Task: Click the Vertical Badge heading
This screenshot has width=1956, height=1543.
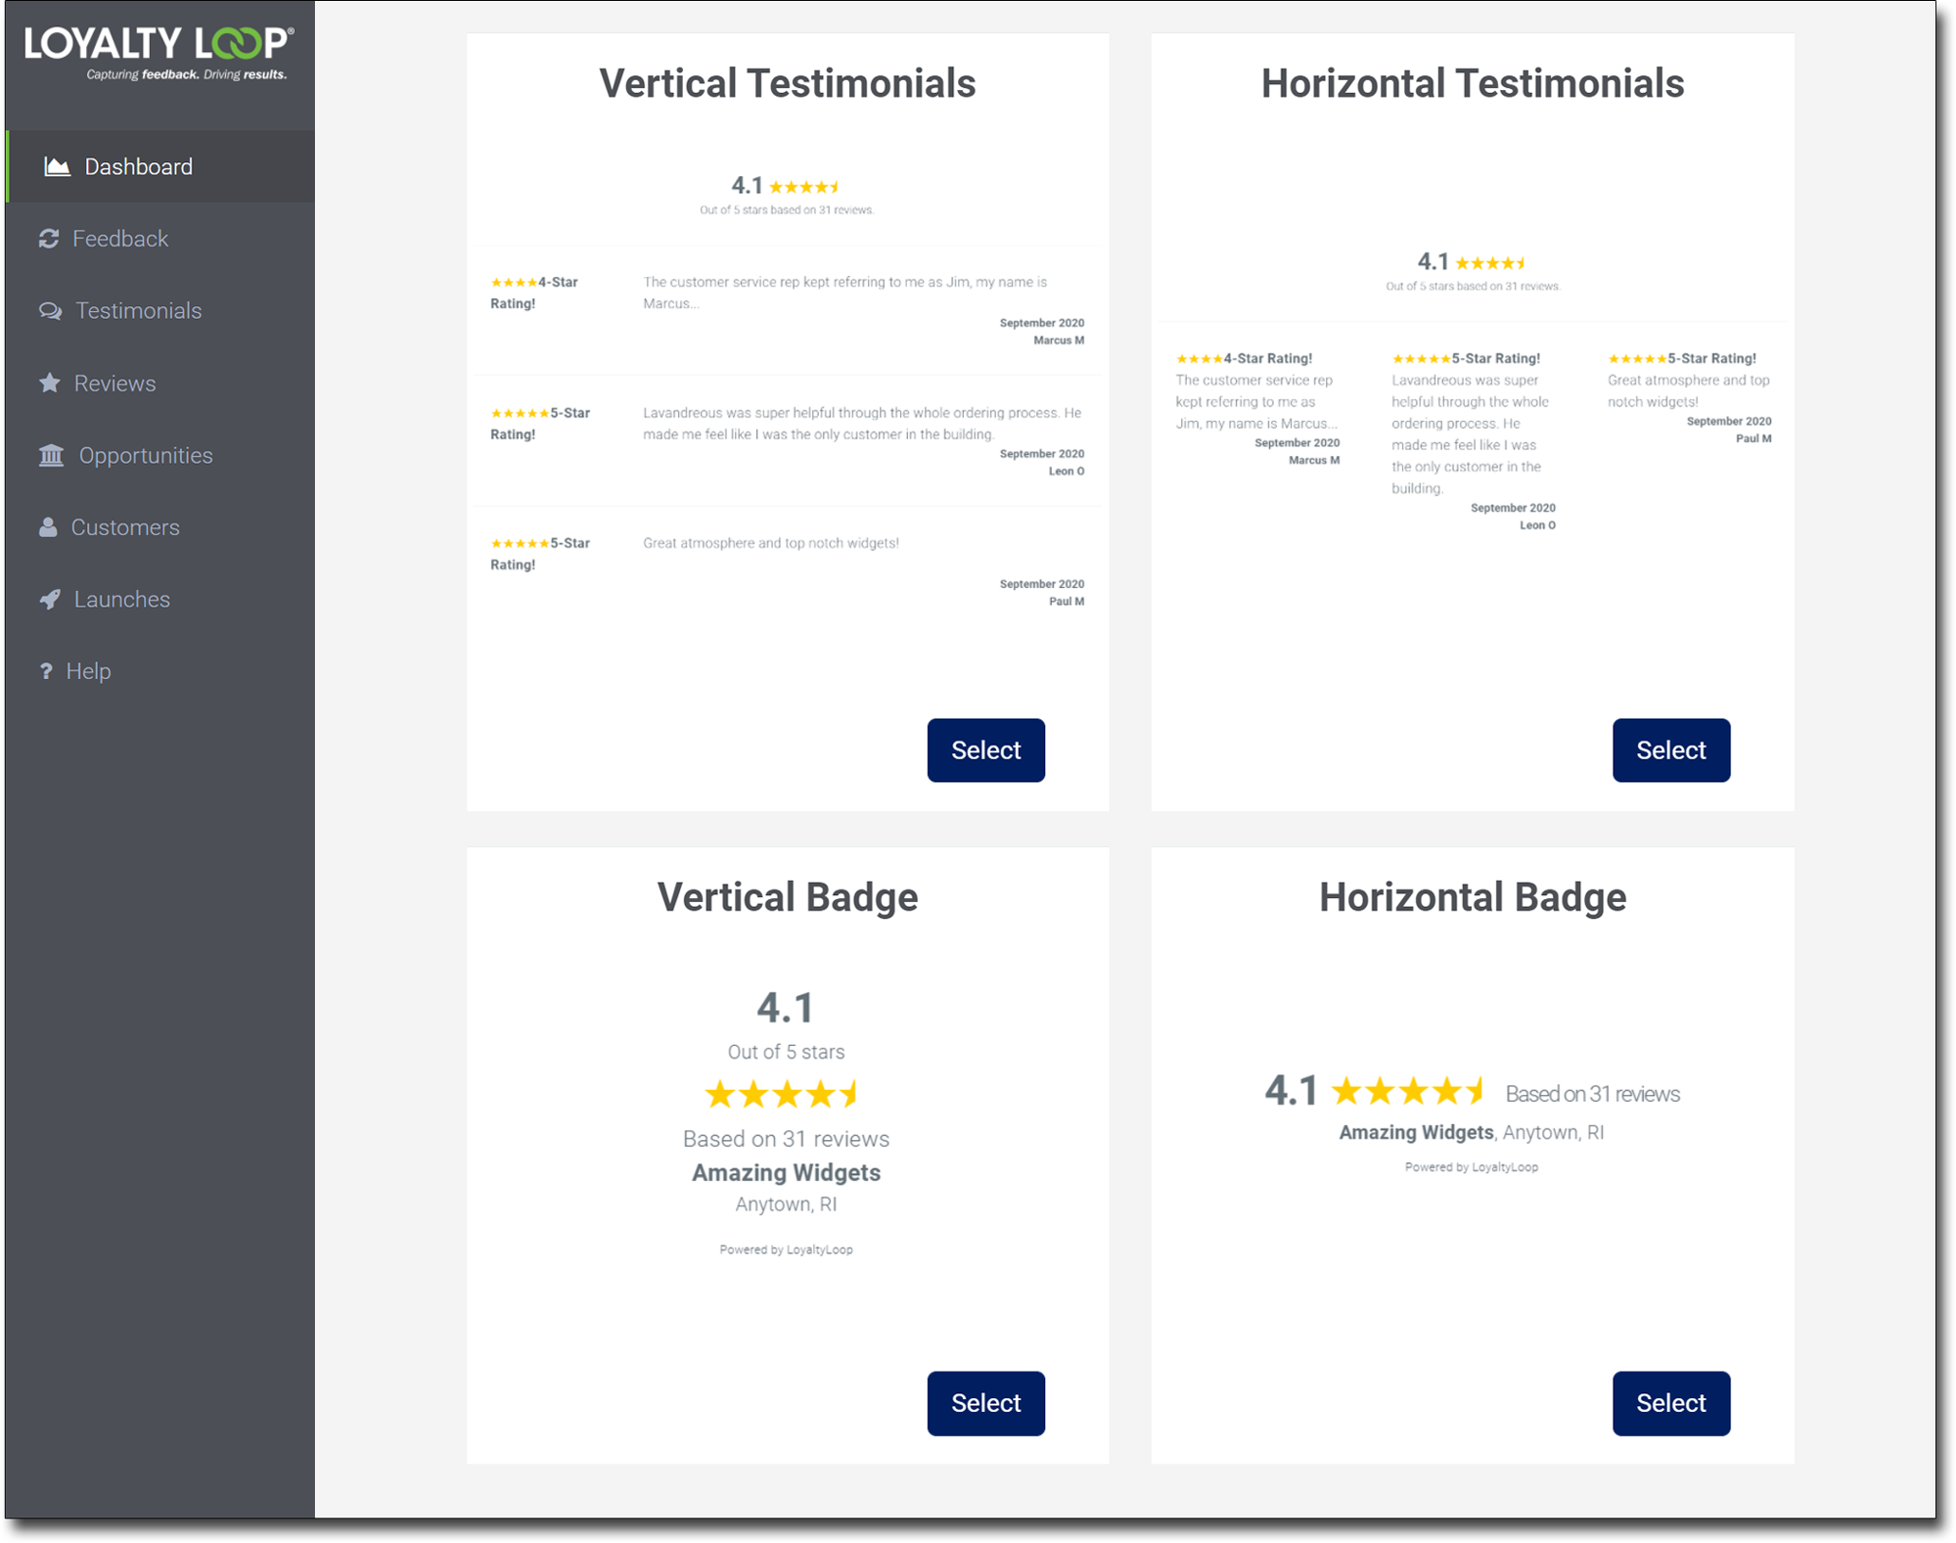Action: pos(787,897)
